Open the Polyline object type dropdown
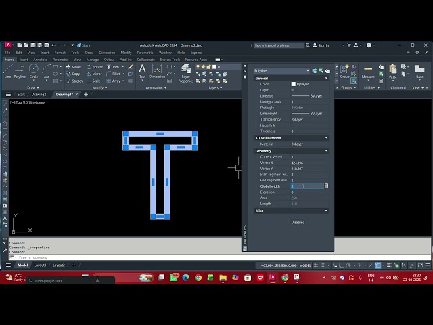Viewport: 433px width, 325px height. (x=281, y=70)
